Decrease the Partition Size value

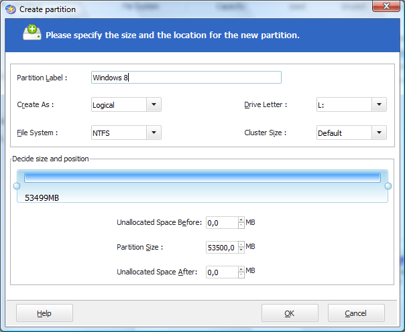[241, 251]
